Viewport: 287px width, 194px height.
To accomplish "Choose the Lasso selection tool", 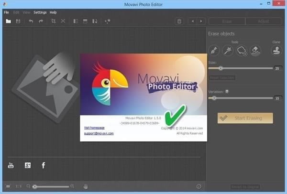I will pyautogui.click(x=242, y=51).
